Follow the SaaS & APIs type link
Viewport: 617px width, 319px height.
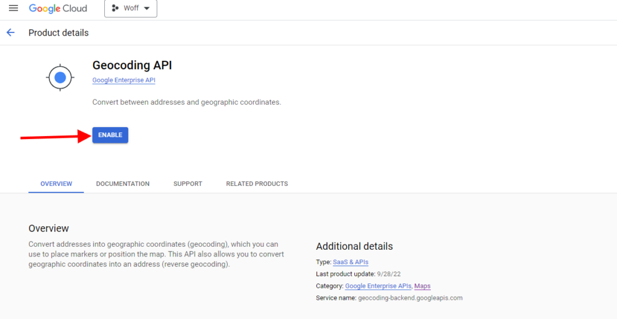[351, 262]
